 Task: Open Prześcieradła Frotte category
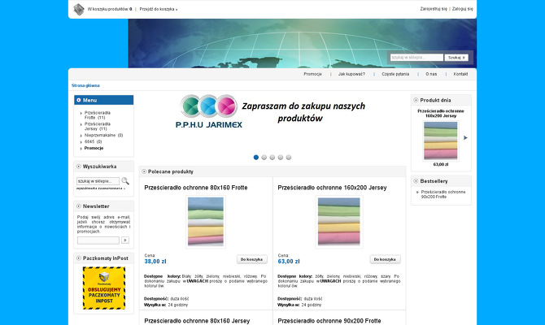point(98,115)
